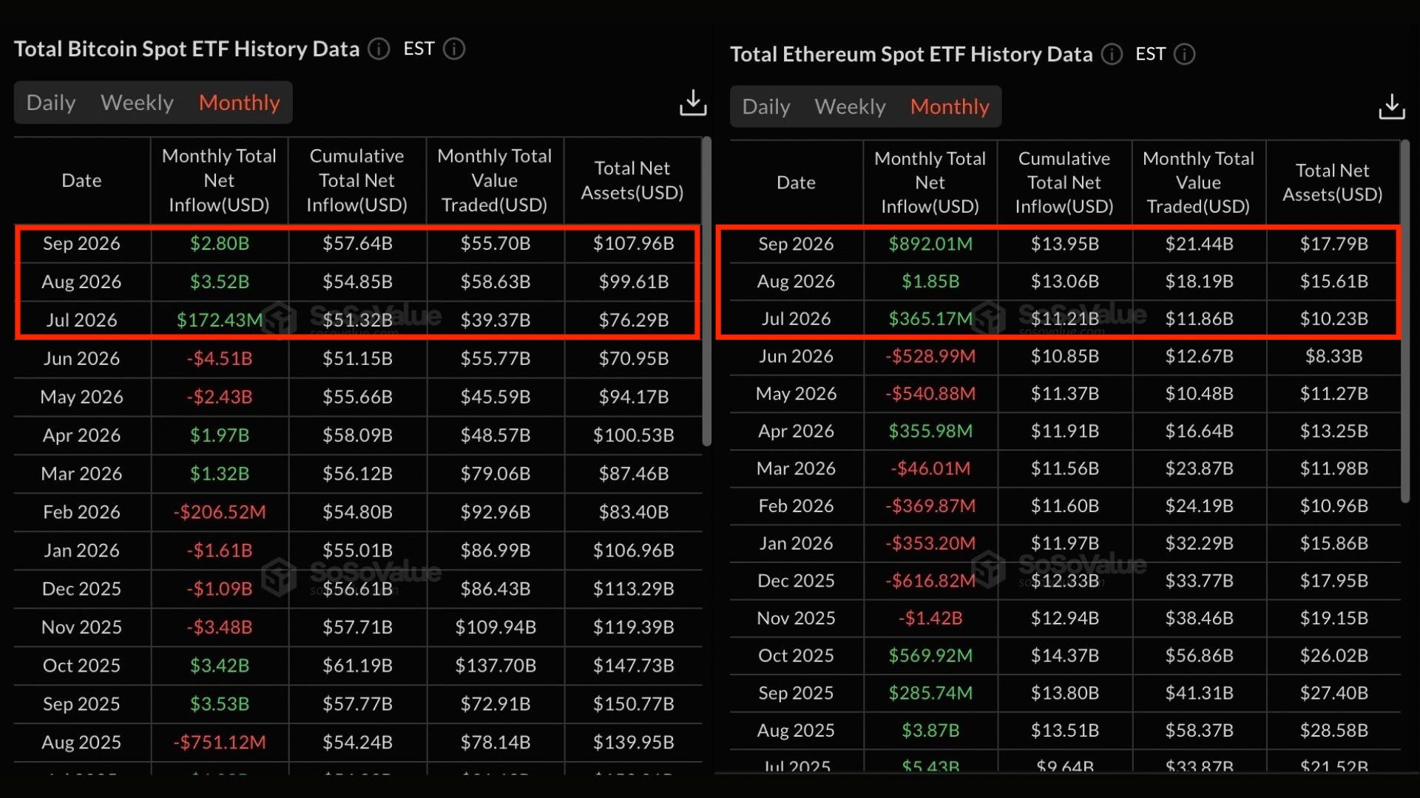
Task: Click Ethereum Mar 2026 outflow -$46.01M
Action: 930,468
